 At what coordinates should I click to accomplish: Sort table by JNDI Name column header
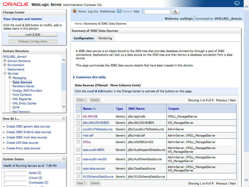click(x=136, y=108)
